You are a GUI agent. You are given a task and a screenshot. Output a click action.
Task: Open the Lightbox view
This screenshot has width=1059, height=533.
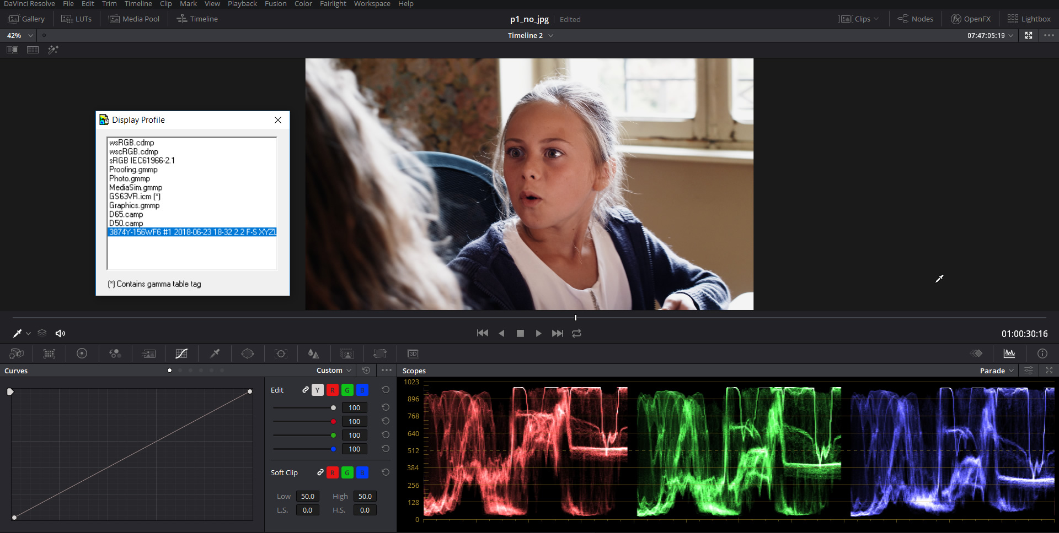coord(1029,19)
